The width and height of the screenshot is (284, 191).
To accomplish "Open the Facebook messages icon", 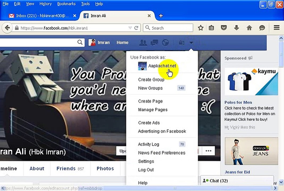I will coord(154,43).
